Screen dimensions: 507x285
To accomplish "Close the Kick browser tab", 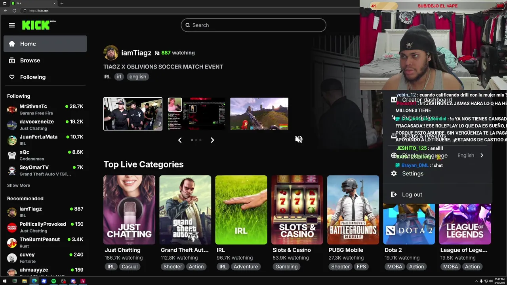I will point(55,3).
